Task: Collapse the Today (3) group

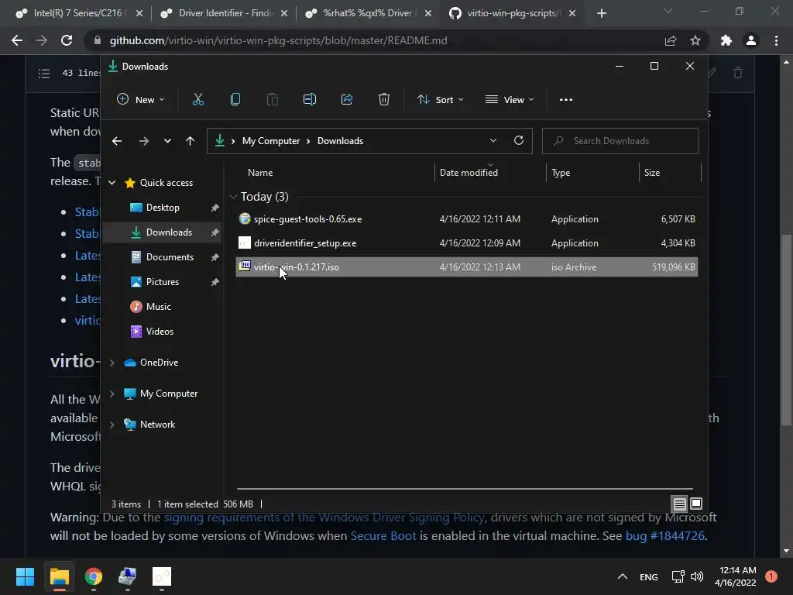Action: tap(233, 196)
